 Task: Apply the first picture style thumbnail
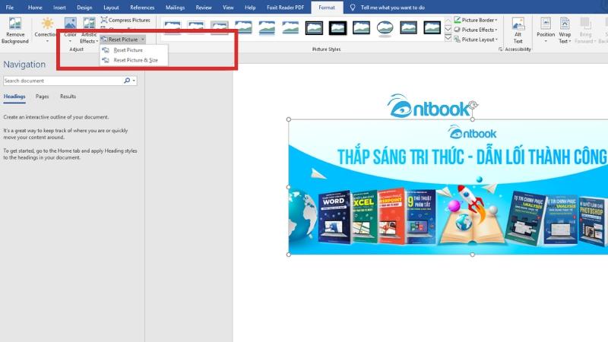[x=173, y=28]
